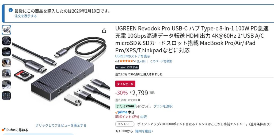Click プランを選択 installment plan link

click(163, 106)
